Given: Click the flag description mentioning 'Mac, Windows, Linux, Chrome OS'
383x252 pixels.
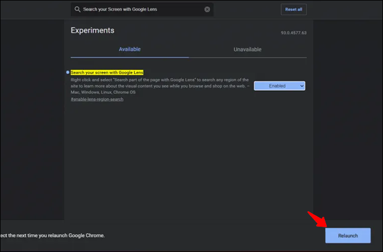Looking at the screenshot, I should pos(160,86).
